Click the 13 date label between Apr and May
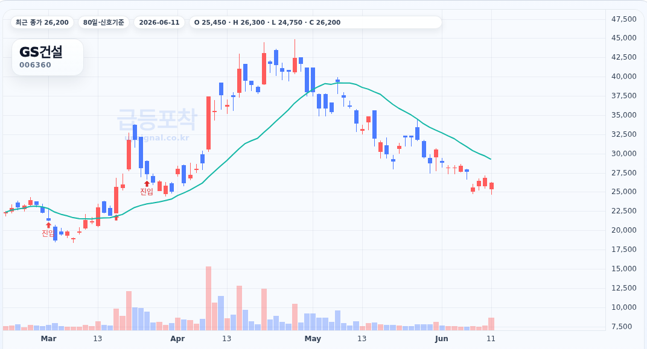Image resolution: width=647 pixels, height=349 pixels. point(226,339)
